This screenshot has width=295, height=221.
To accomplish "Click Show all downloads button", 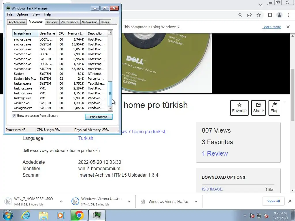I will click(273, 201).
